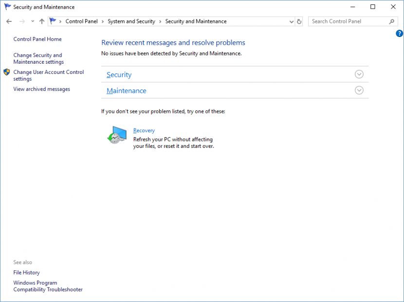The width and height of the screenshot is (404, 302).
Task: Click breadcrumb arrow after System and Security
Action: coord(160,21)
